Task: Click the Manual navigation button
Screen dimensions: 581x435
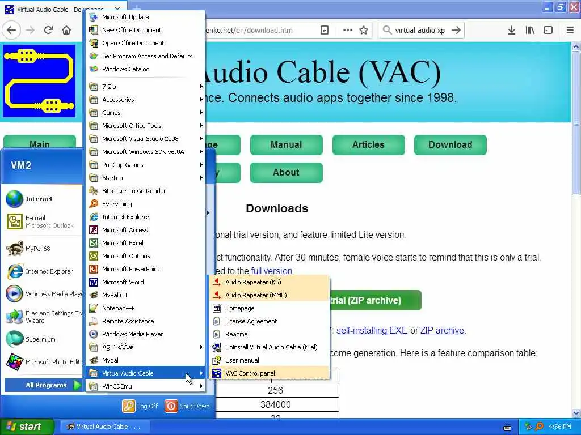Action: coord(286,144)
